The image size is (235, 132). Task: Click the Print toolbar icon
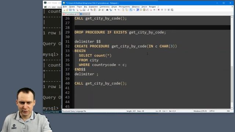tap(84, 10)
